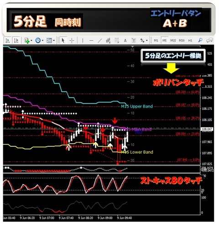Toggle the Auto Scroll chart button

tap(7, 41)
